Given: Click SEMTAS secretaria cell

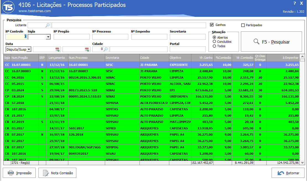Looking at the screenshot, I should coord(122,109).
